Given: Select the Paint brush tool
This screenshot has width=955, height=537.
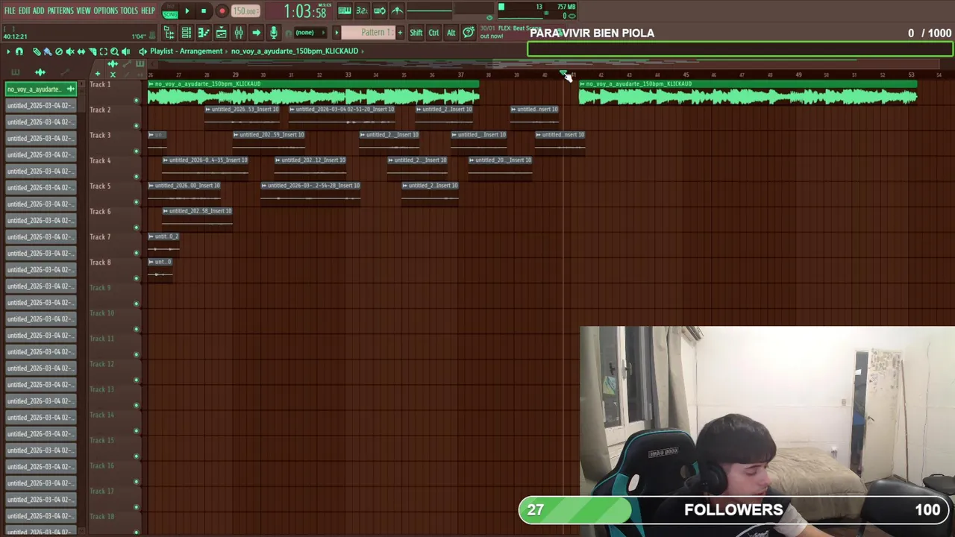Looking at the screenshot, I should click(x=48, y=51).
